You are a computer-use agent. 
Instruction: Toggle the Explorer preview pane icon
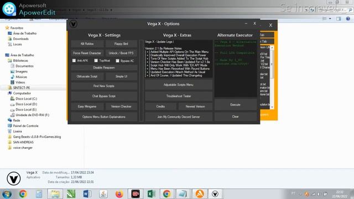tap(339, 19)
